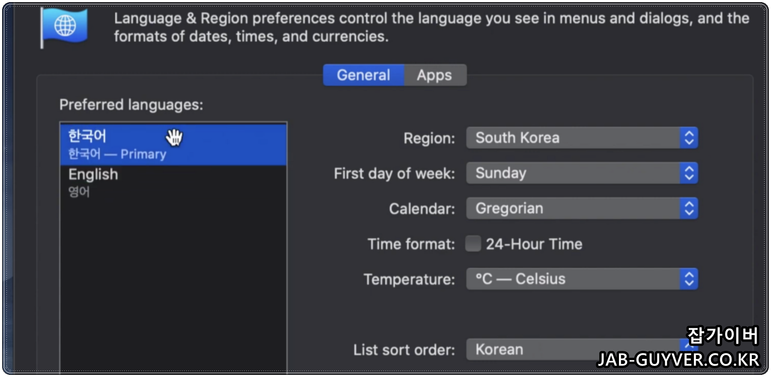Screen dimensions: 771x377
Task: Select English in preferred languages list
Action: click(173, 183)
